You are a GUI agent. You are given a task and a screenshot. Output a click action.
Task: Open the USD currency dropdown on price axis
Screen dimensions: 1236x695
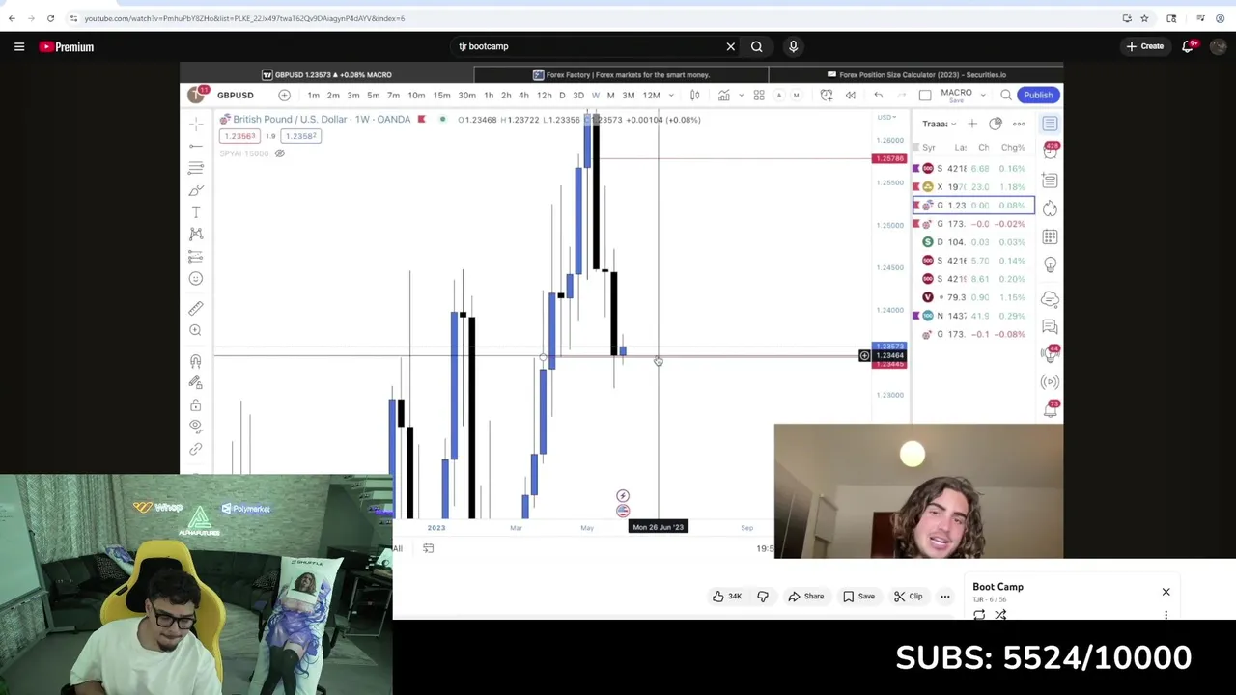tap(885, 118)
